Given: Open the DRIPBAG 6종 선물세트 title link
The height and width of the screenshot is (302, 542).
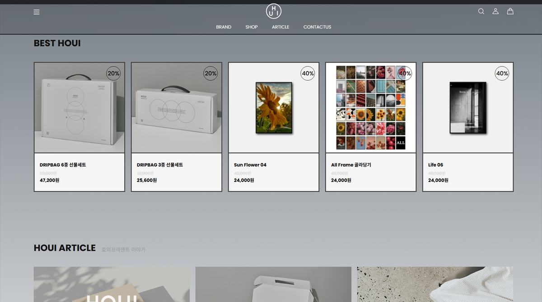Looking at the screenshot, I should (x=63, y=165).
